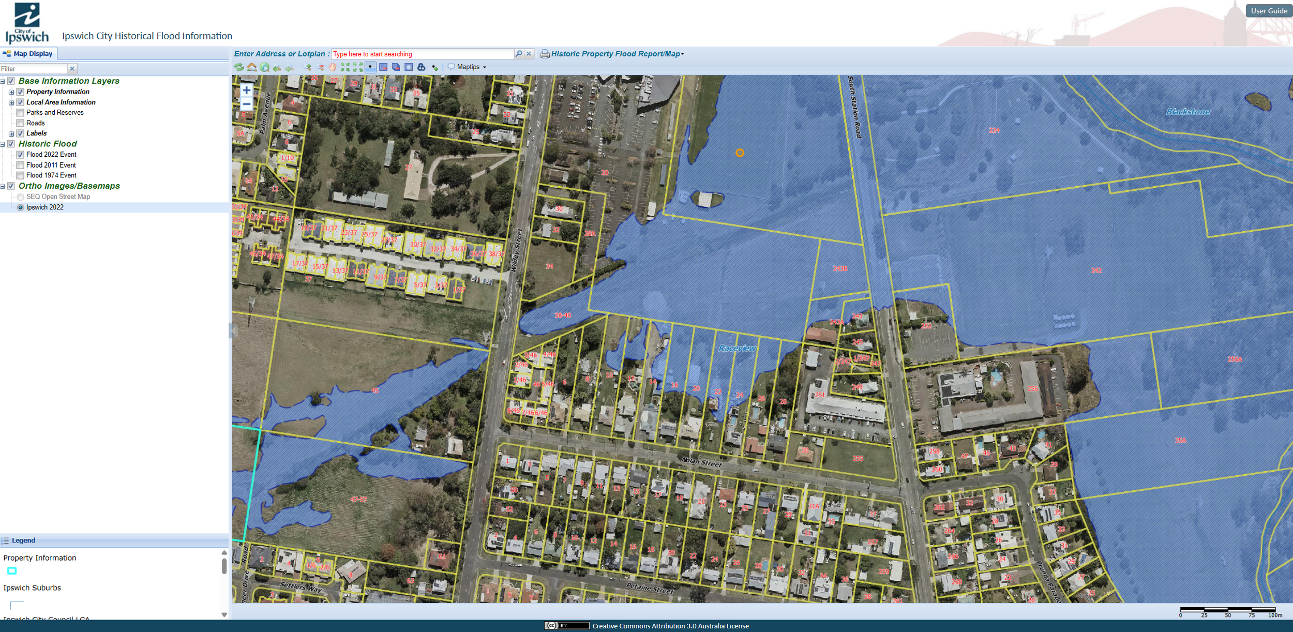Toggle the Labels layer checkbox
The image size is (1293, 632).
point(20,133)
